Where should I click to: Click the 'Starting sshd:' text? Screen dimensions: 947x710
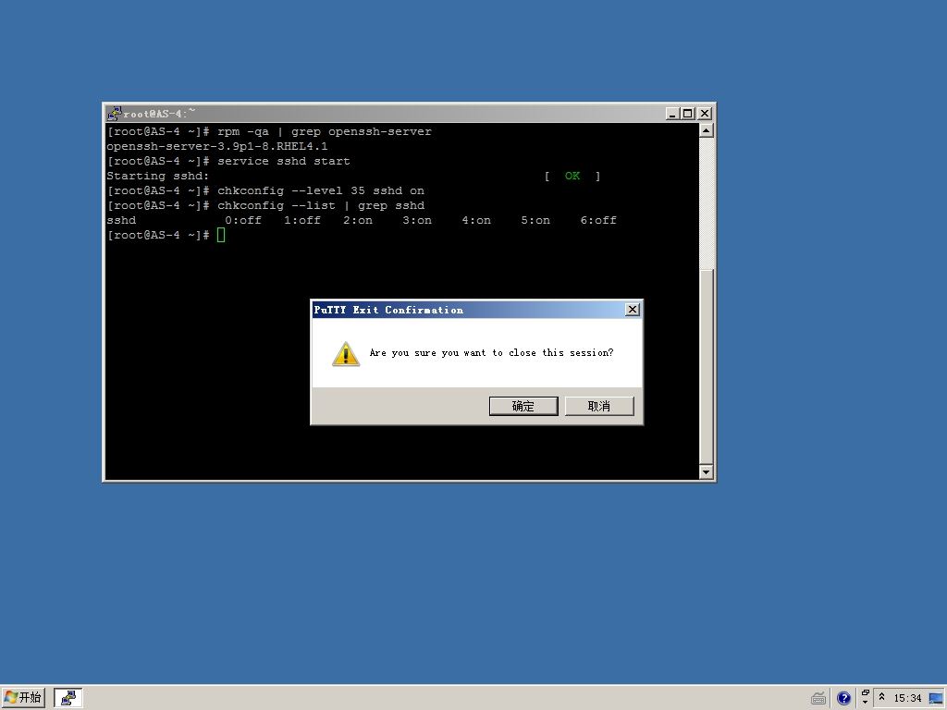pyautogui.click(x=157, y=176)
